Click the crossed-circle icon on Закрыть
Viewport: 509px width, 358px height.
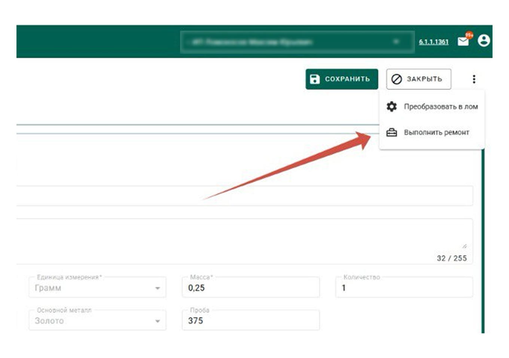coord(396,79)
